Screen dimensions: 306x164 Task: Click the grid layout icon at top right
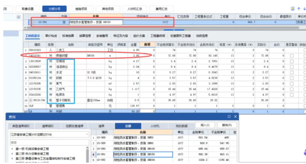293,9
